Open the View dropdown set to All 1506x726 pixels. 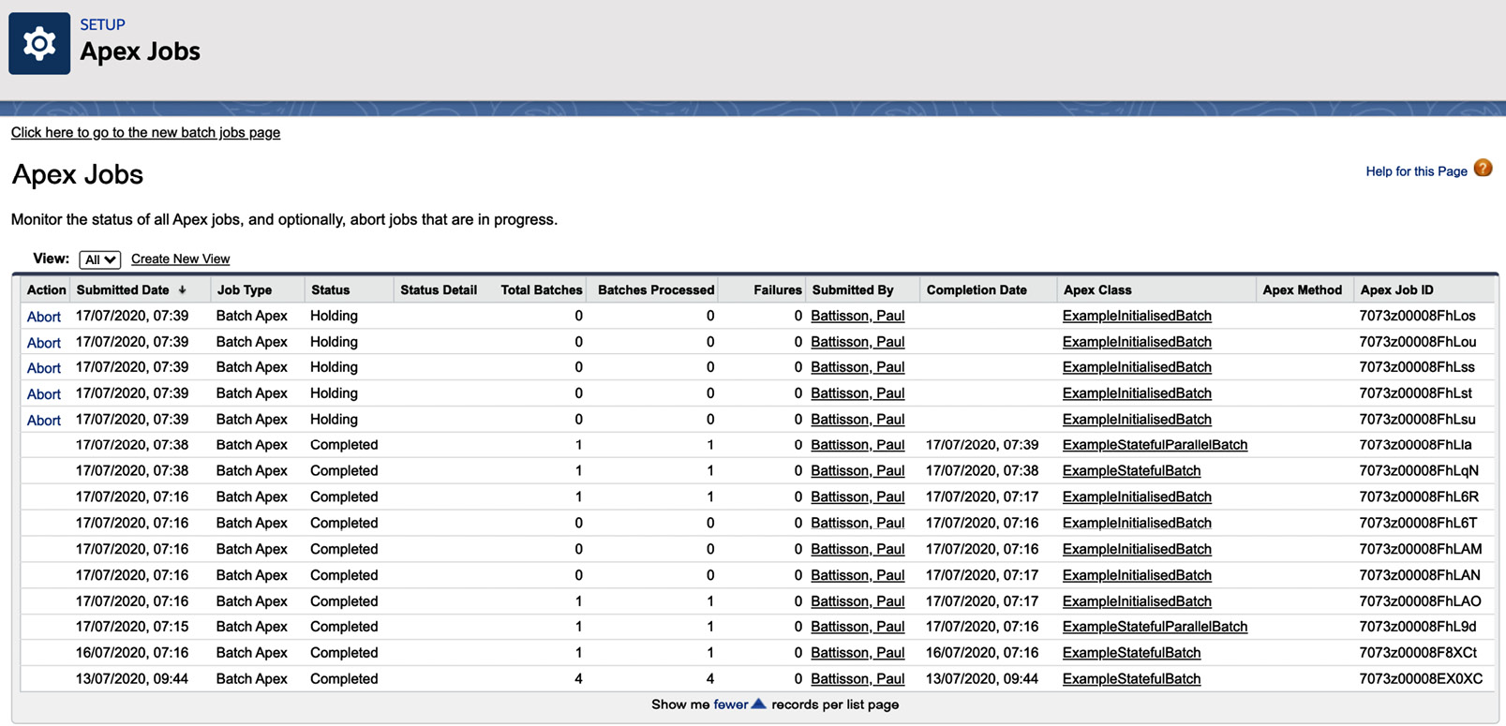coord(99,259)
